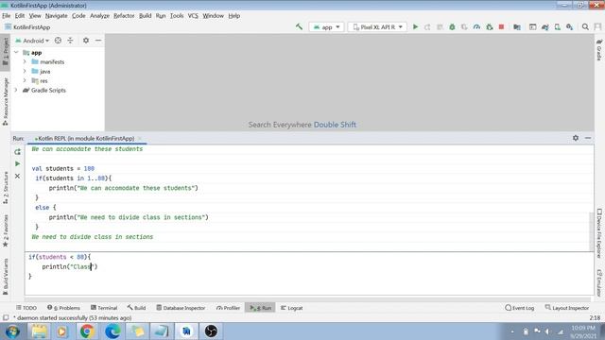Open the TODO tool window

26,308
